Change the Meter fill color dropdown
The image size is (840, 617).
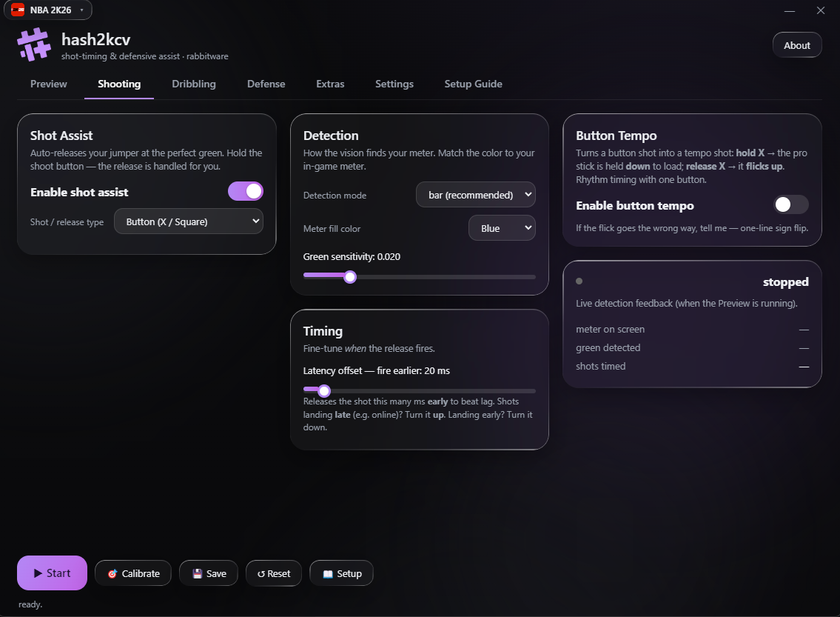[x=502, y=228]
